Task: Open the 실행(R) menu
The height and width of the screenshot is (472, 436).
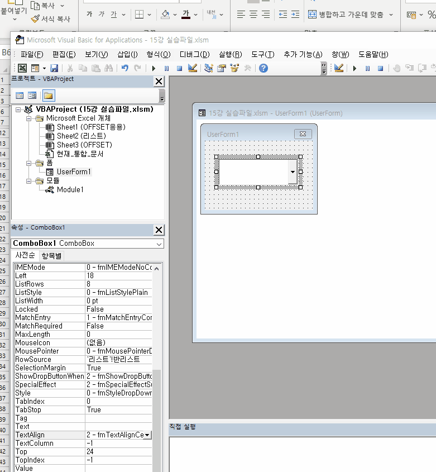Action: (231, 55)
